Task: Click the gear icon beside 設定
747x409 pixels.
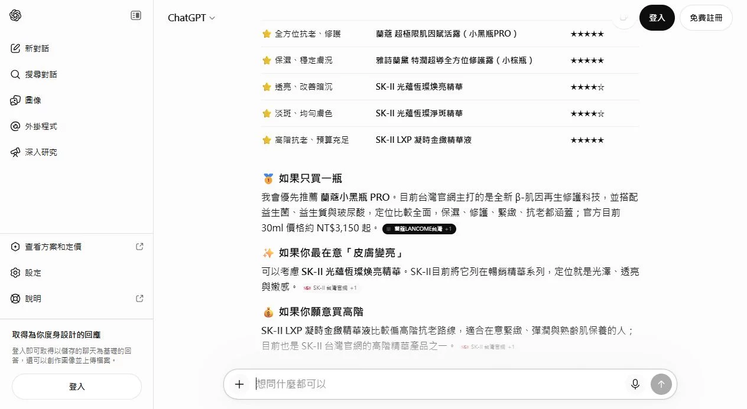Action: pyautogui.click(x=15, y=273)
